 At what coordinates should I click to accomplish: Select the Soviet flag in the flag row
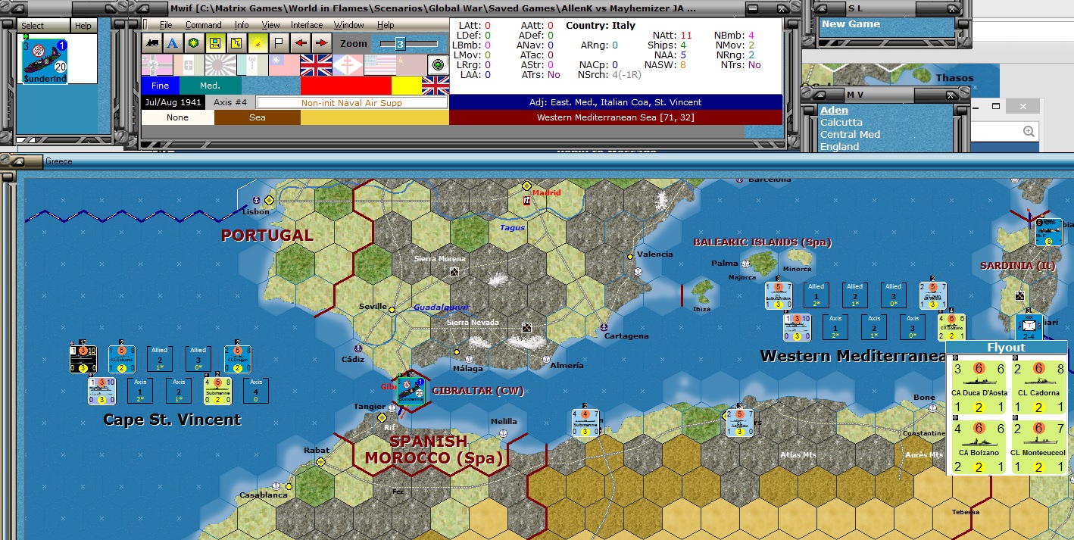click(411, 65)
